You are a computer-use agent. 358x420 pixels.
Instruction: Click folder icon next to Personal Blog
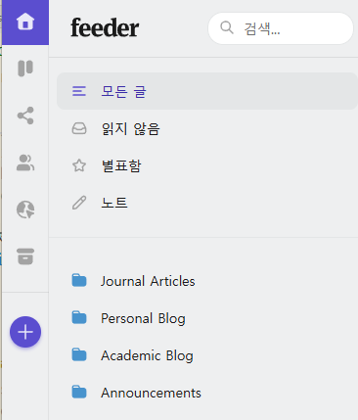[79, 318]
